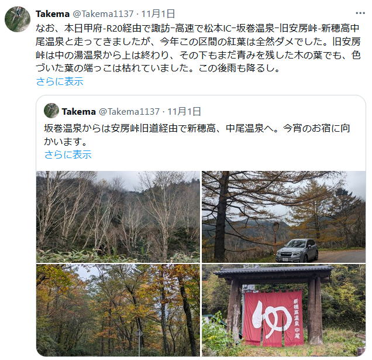Click Takema's large profile avatar

click(18, 19)
